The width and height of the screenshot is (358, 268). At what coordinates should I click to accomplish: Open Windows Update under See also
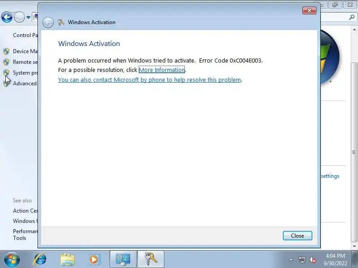click(x=25, y=221)
